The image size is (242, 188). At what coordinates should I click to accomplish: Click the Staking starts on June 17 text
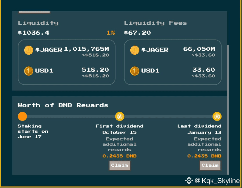[x=33, y=132]
